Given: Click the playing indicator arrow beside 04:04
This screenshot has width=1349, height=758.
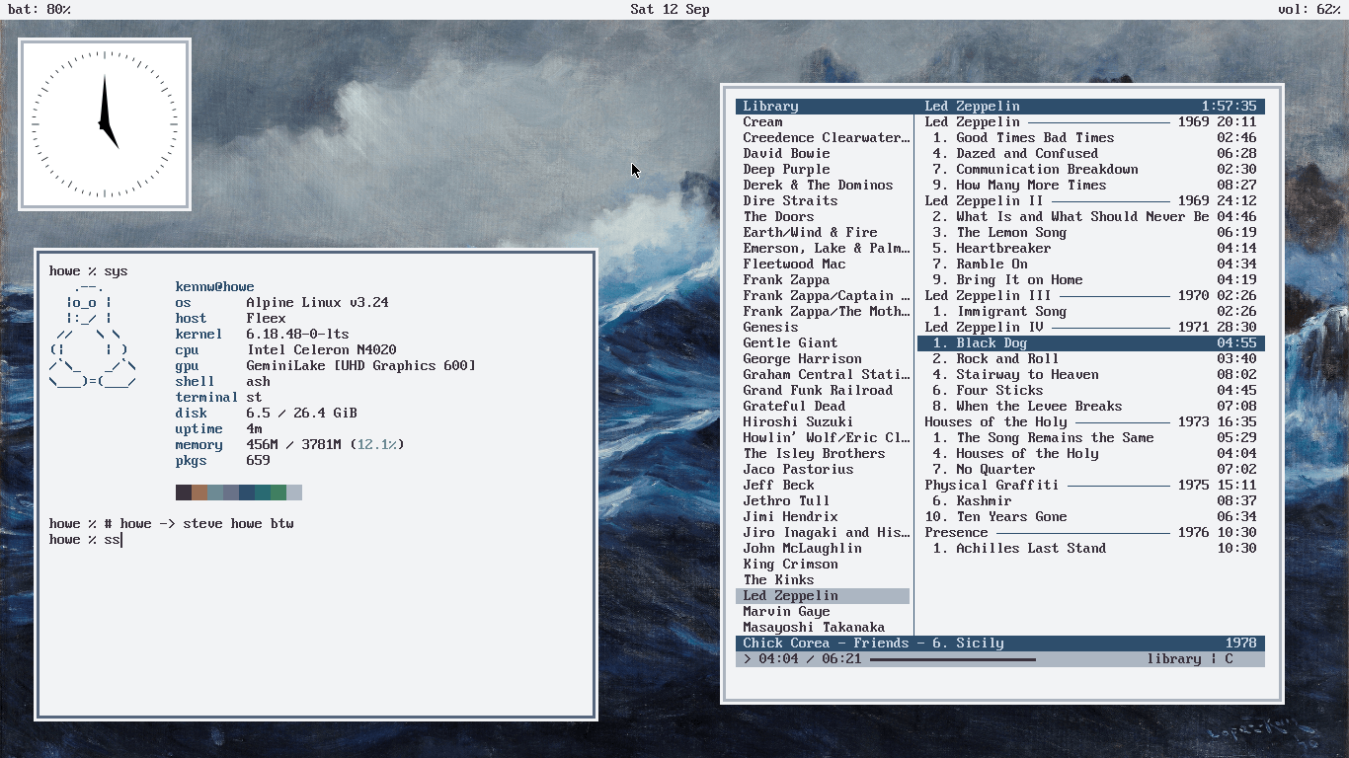Looking at the screenshot, I should pos(748,658).
